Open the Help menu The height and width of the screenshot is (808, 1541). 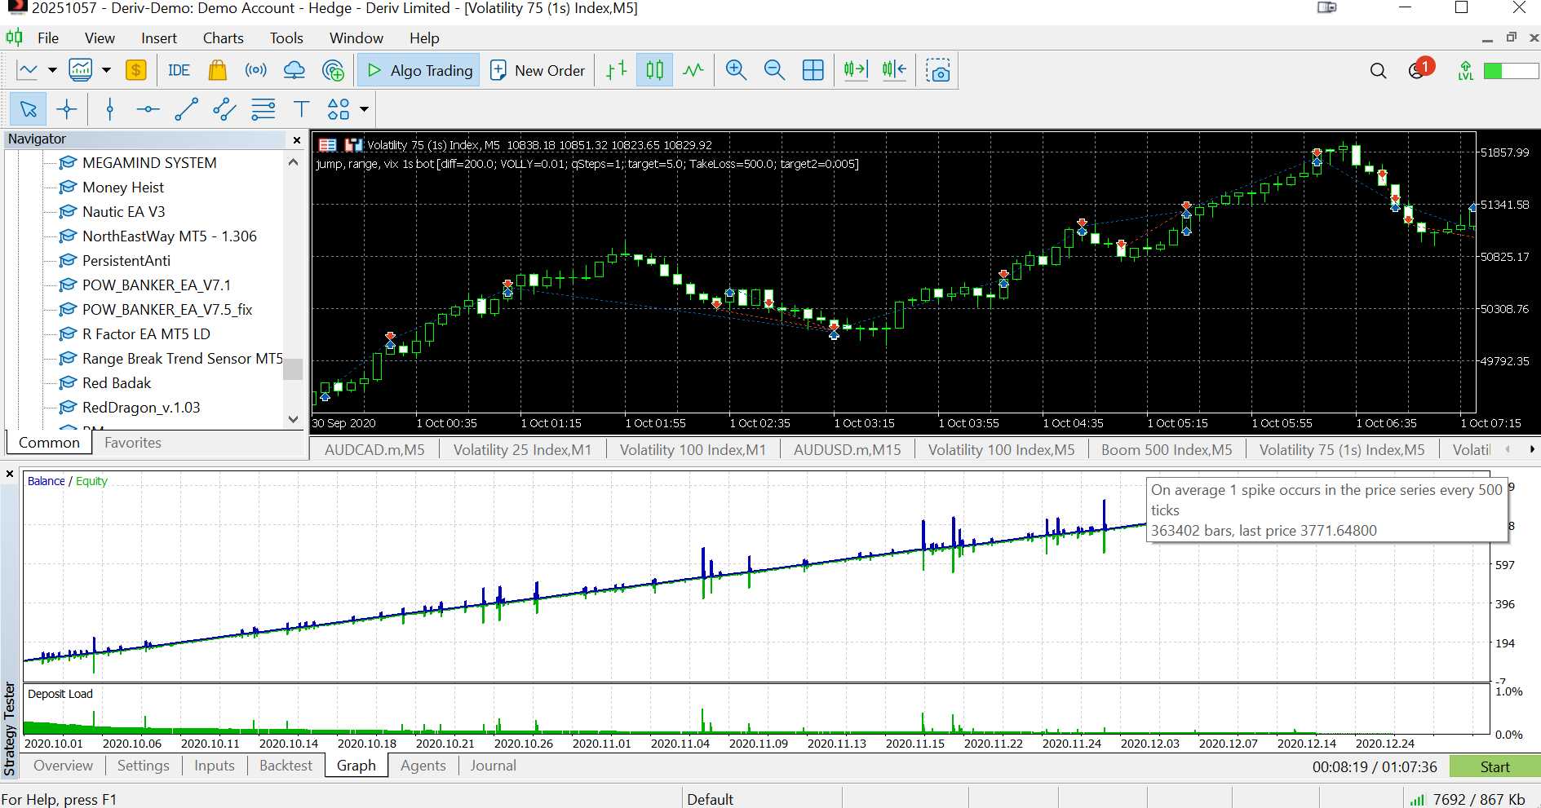pos(424,38)
